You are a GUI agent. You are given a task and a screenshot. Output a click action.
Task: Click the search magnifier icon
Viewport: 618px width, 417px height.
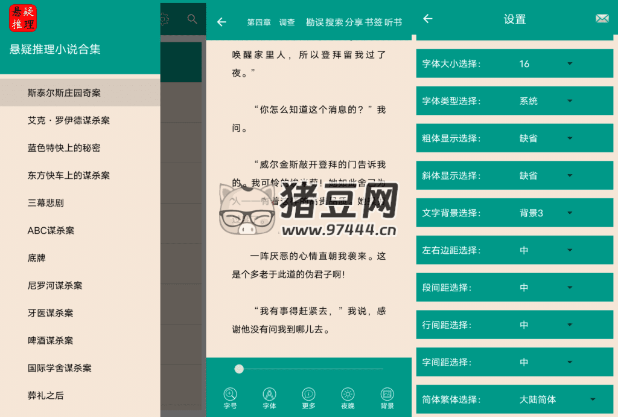(192, 19)
